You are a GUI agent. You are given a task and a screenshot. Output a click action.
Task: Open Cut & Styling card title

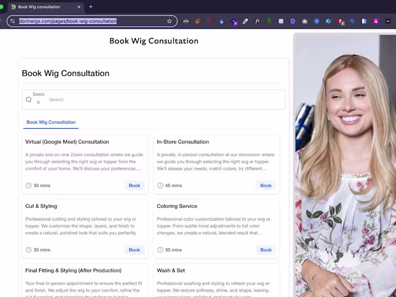(41, 206)
